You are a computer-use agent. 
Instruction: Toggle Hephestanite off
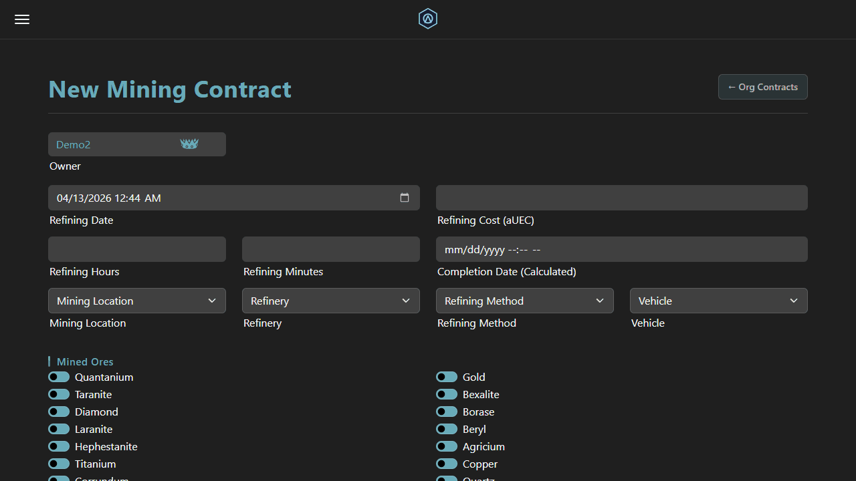tap(58, 446)
